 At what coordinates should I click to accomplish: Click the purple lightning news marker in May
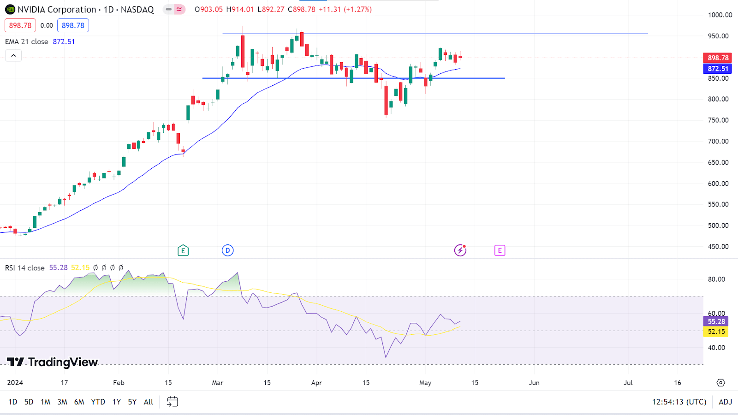pyautogui.click(x=460, y=250)
